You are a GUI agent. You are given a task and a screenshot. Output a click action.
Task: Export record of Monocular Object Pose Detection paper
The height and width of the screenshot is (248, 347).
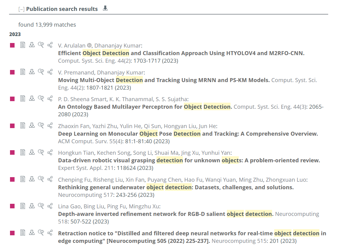32,125
